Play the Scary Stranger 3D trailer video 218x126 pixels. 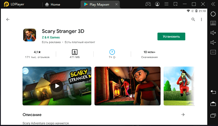point(57,86)
